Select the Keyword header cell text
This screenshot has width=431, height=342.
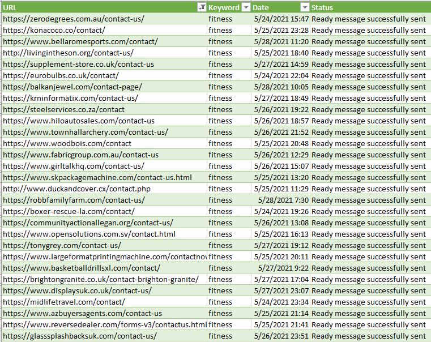click(x=224, y=8)
